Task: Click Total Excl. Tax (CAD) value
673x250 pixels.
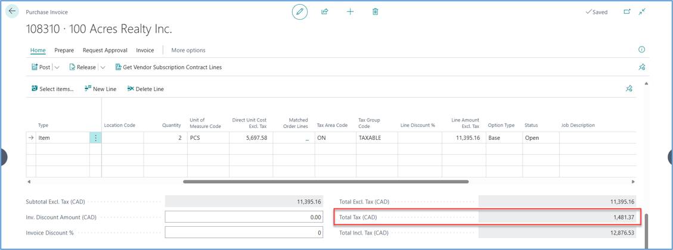Action: 557,202
